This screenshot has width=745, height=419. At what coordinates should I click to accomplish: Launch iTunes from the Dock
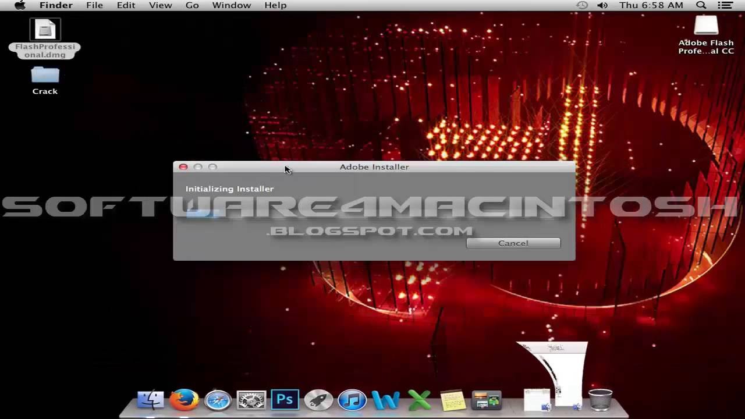tap(352, 400)
